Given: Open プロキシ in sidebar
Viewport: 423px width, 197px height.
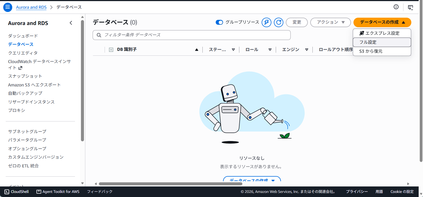Looking at the screenshot, I should pyautogui.click(x=17, y=110).
